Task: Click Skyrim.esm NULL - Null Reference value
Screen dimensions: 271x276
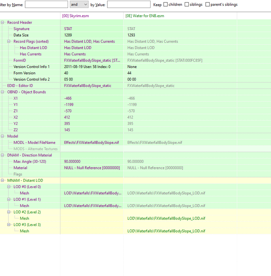Action: tap(92, 168)
